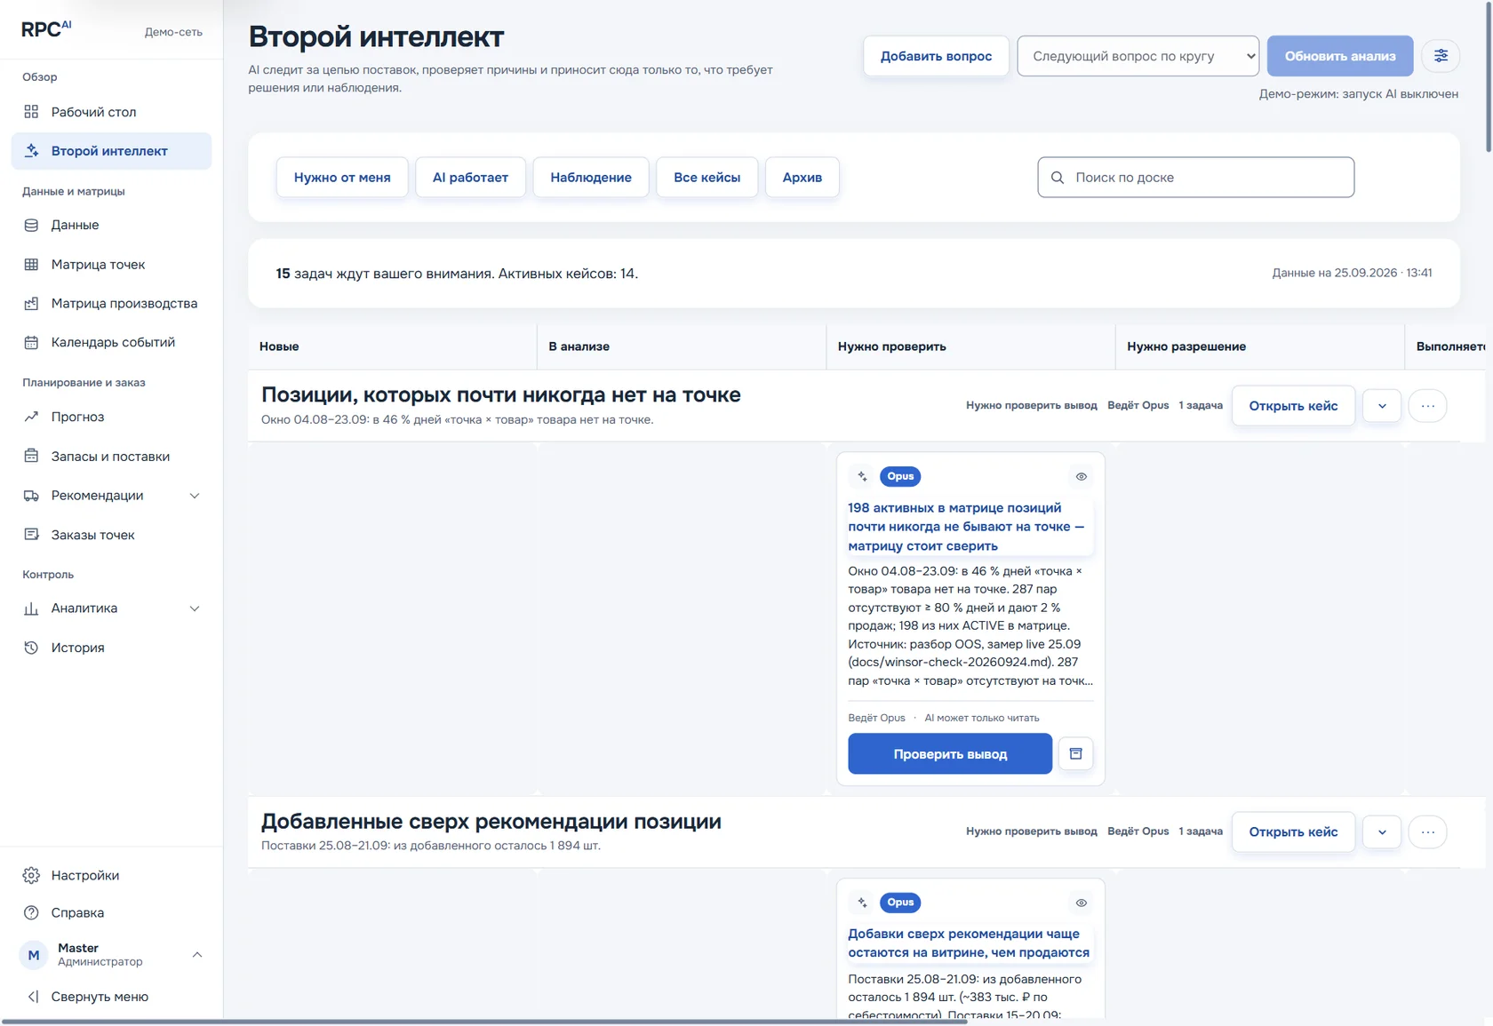This screenshot has width=1493, height=1026.
Task: Toggle watch eye on Добавки сверх рекомендации card
Action: tap(1082, 903)
